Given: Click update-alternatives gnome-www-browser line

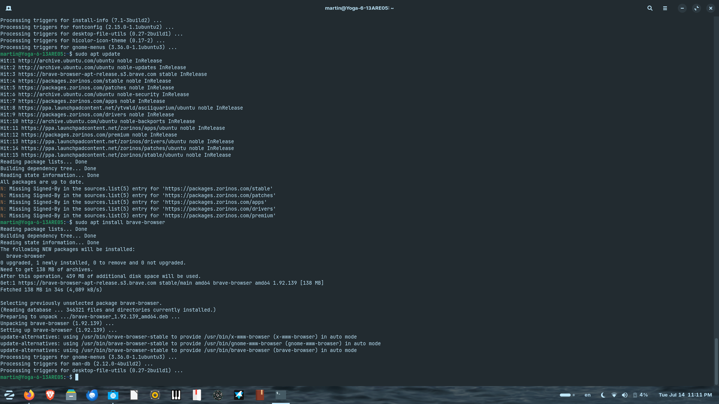Looking at the screenshot, I should point(191,343).
